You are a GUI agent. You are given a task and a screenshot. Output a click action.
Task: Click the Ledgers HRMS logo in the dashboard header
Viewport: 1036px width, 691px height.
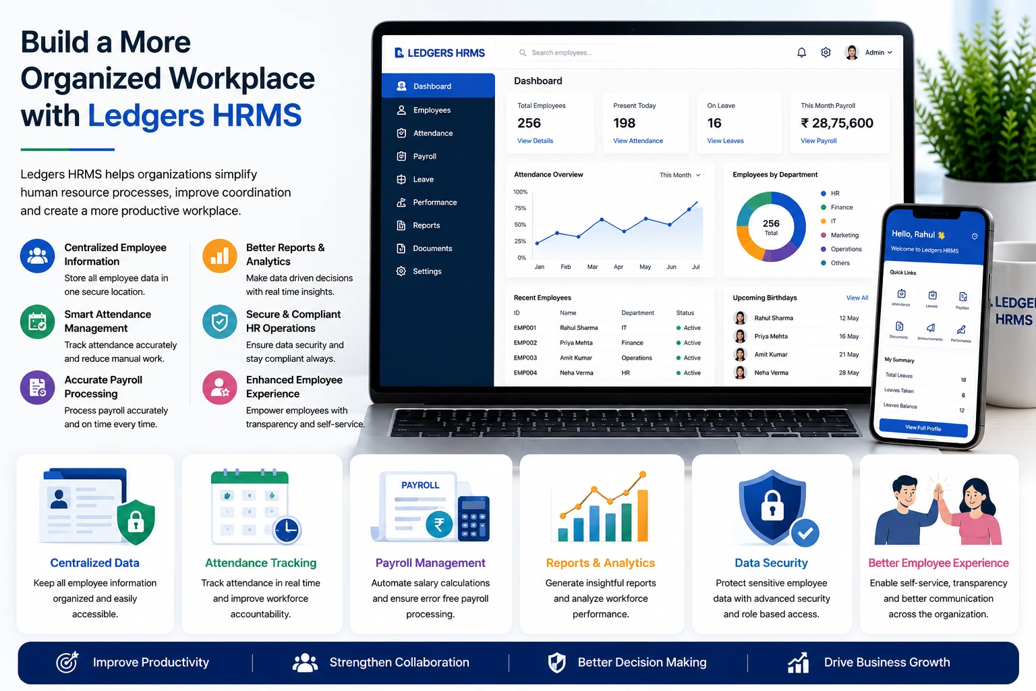pyautogui.click(x=439, y=53)
